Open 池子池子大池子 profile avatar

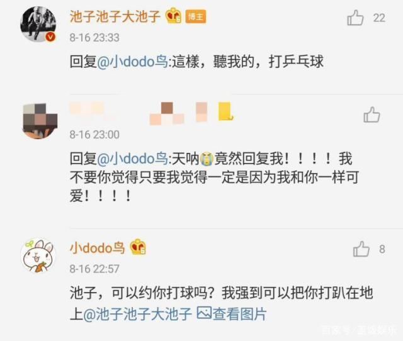click(38, 24)
